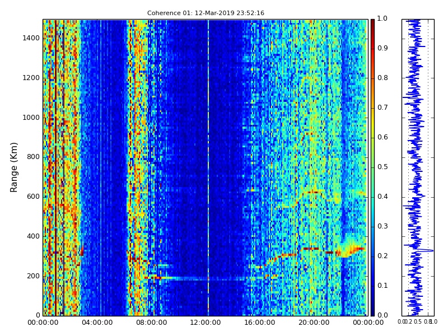Click the yellow-orange blob near 22:00 at 330 km
The width and height of the screenshot is (448, 336).
[350, 249]
